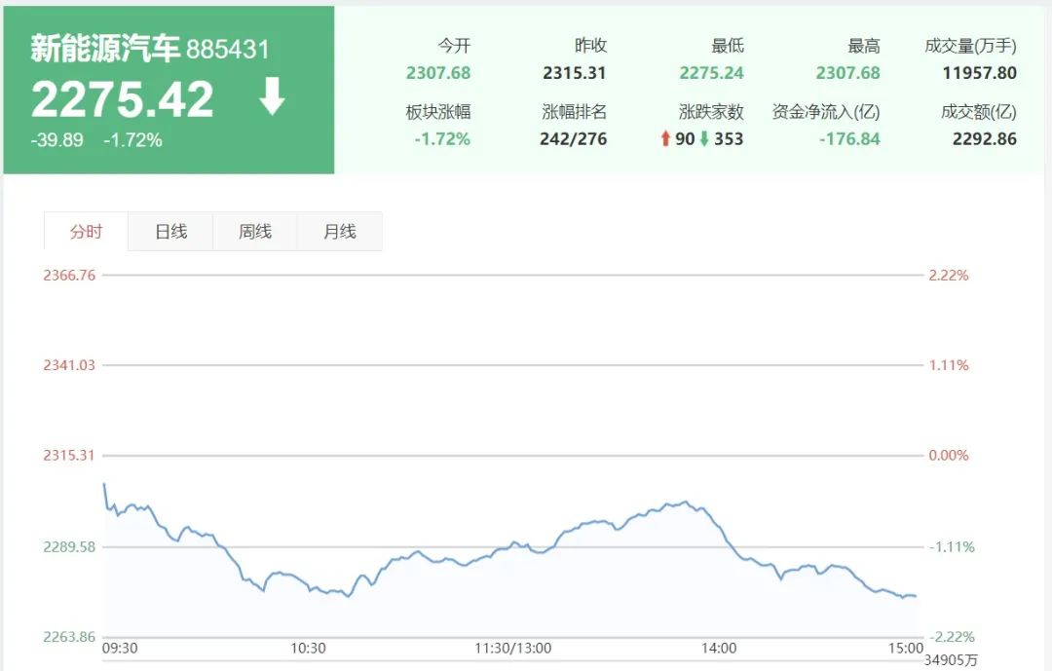The height and width of the screenshot is (671, 1052).
Task: Click the 09:30 time axis label
Action: (x=120, y=649)
